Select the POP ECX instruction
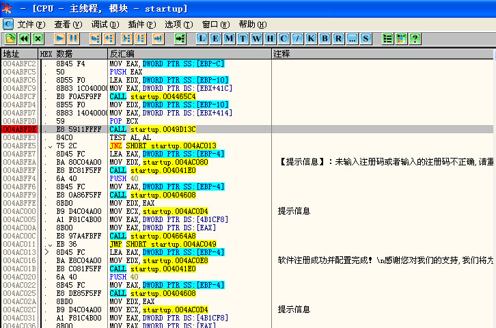Viewport: 496px width, 328px height. click(124, 121)
